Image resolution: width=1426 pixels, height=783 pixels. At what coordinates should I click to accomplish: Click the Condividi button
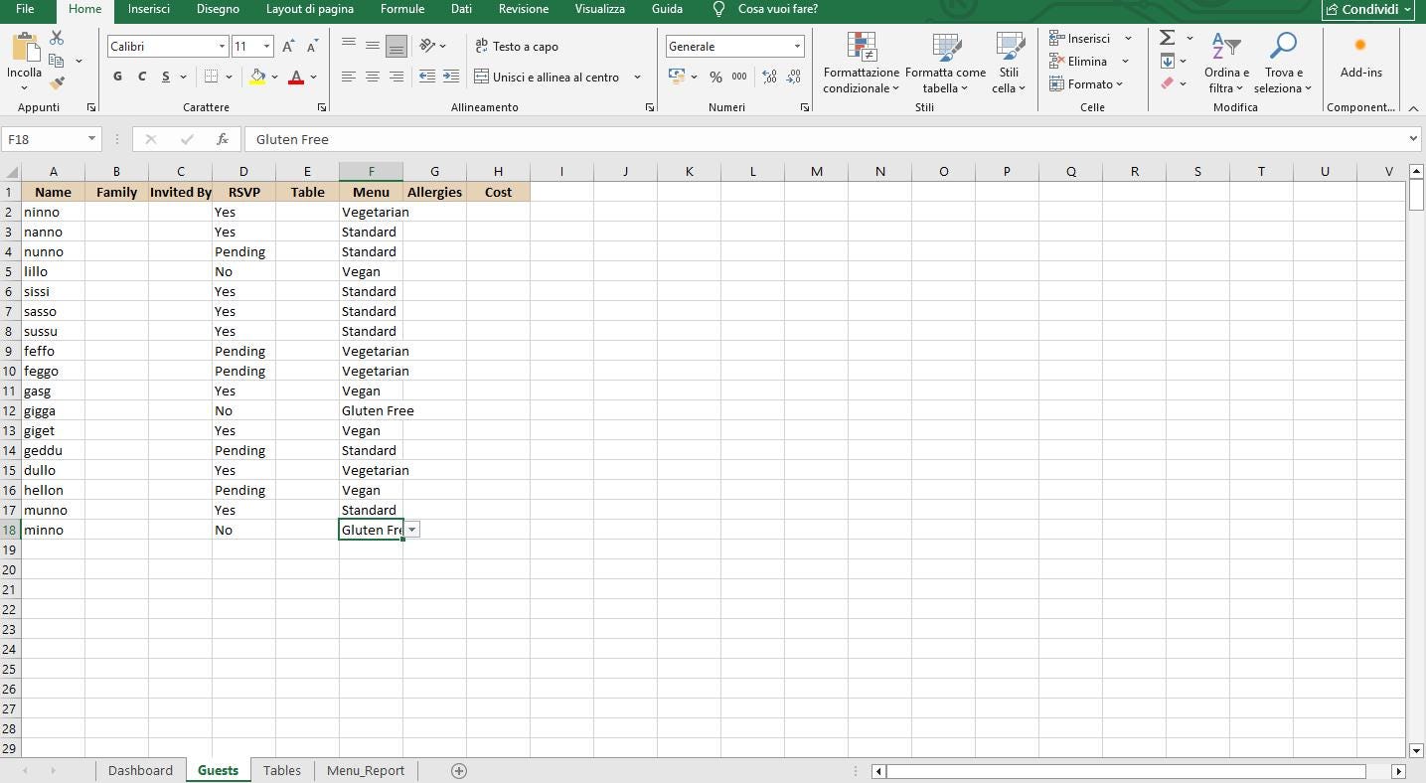coord(1368,9)
